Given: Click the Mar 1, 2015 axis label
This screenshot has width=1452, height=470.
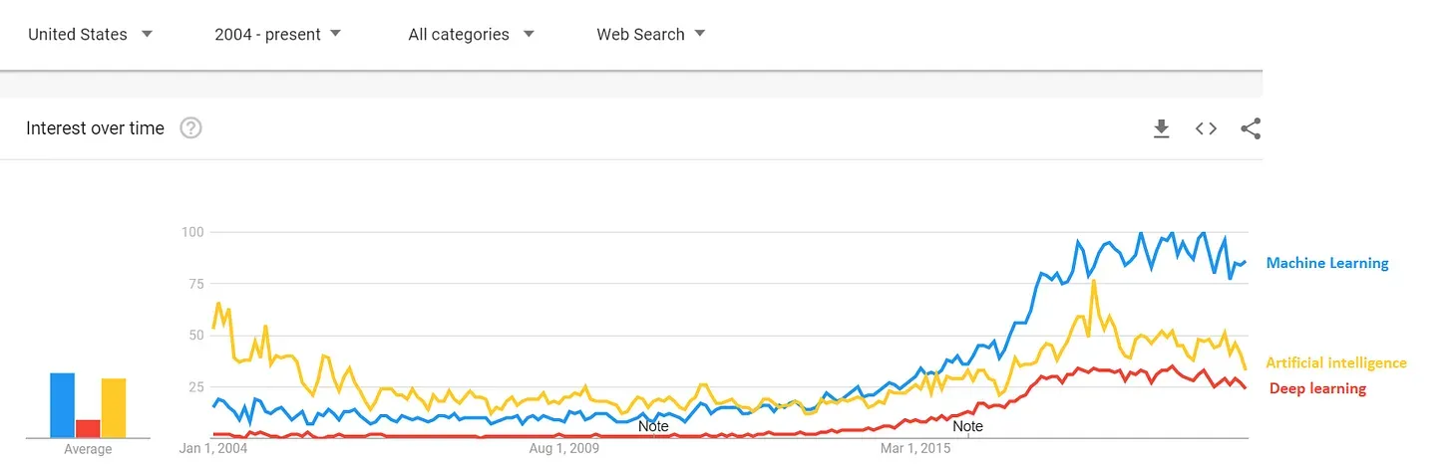Looking at the screenshot, I should (x=914, y=448).
